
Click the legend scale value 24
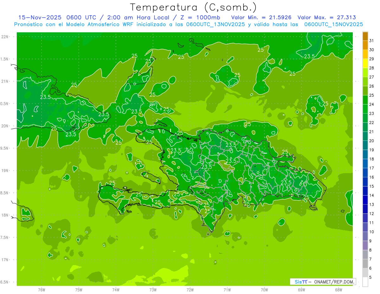tap(371, 104)
